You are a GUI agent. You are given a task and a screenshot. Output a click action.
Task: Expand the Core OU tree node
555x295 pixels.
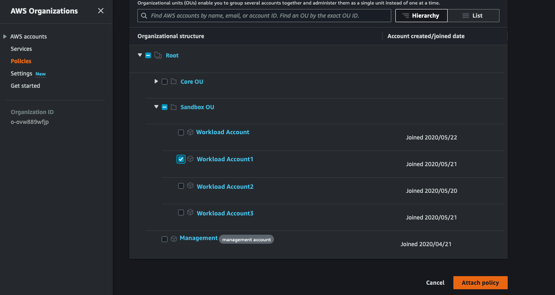click(x=156, y=81)
